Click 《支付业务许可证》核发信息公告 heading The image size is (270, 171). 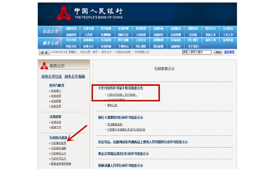coord(121,88)
